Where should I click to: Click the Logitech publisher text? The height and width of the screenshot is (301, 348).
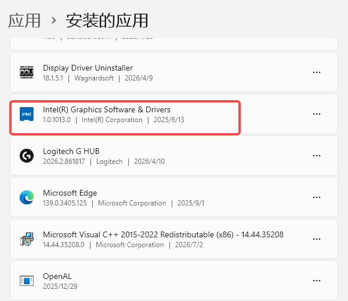tap(110, 161)
